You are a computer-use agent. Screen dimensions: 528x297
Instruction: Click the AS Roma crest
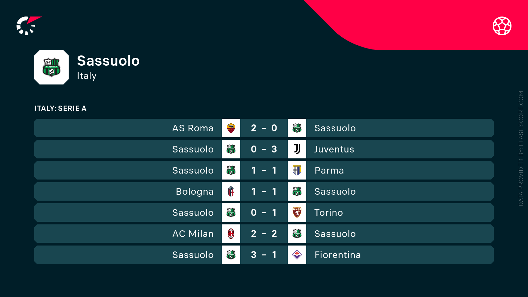(x=231, y=128)
